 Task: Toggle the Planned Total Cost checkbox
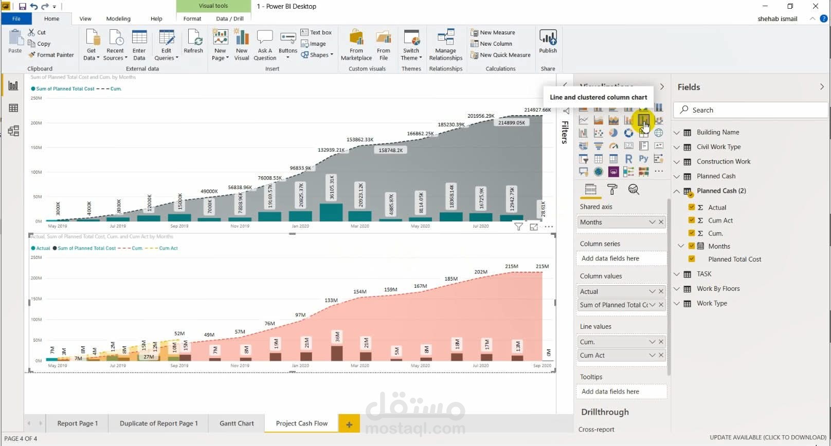pos(692,259)
